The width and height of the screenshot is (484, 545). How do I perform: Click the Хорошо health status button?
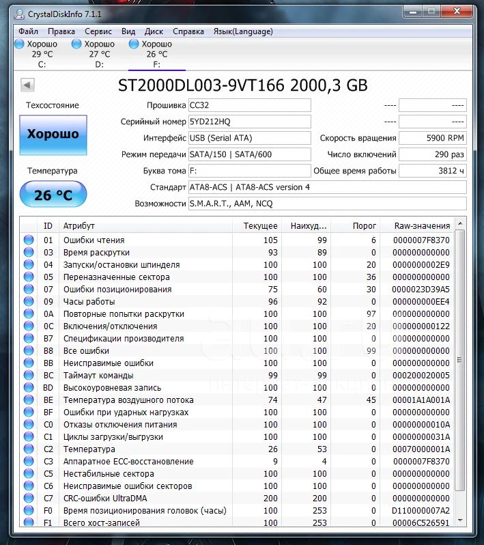pos(53,135)
